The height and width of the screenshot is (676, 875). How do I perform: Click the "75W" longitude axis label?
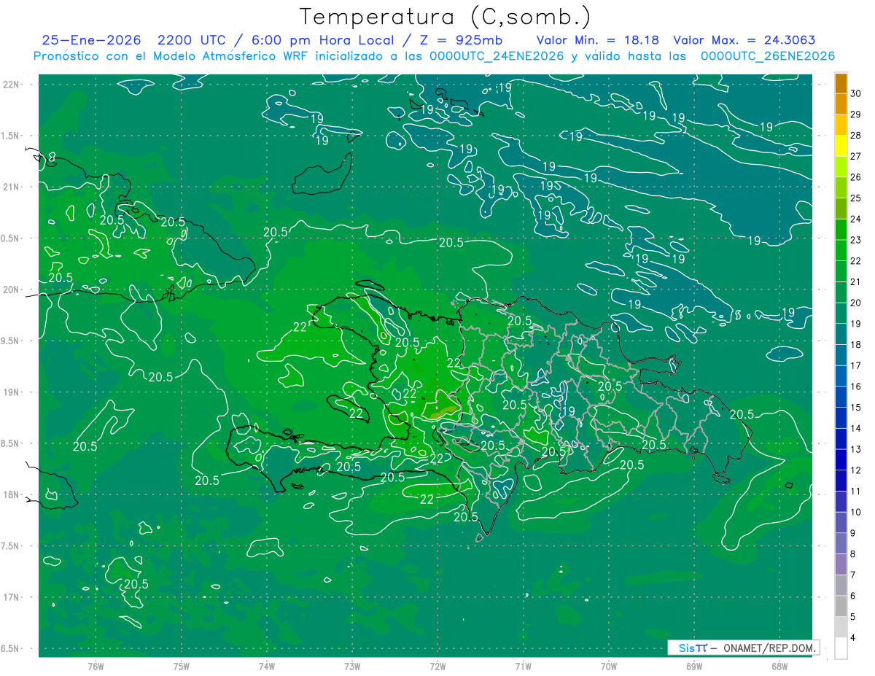(182, 667)
